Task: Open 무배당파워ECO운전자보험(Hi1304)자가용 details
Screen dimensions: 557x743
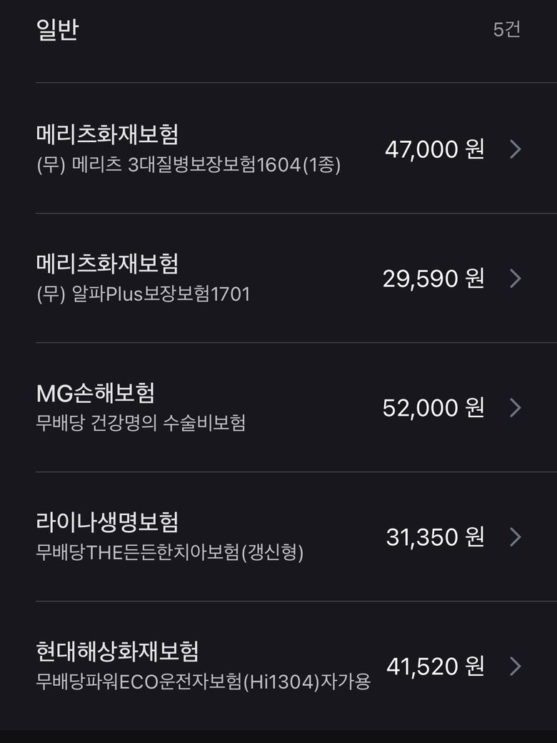Action: 204,682
